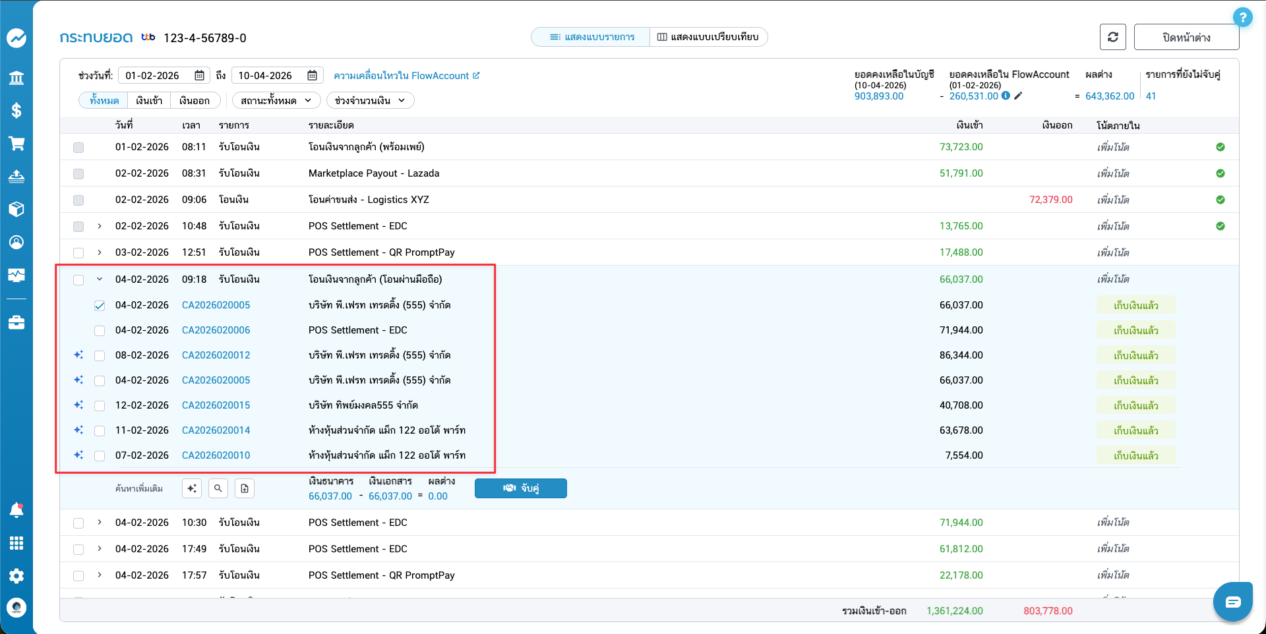1266x634 pixels.
Task: Open settings gear in sidebar
Action: tap(16, 575)
